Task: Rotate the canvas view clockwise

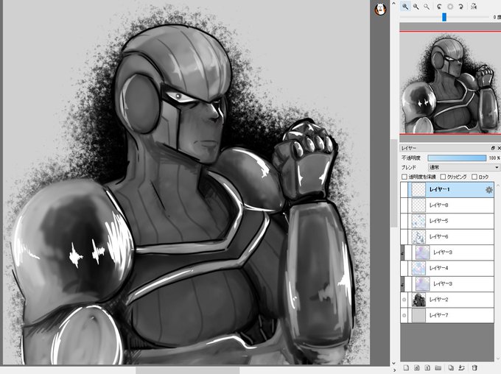Action: point(460,7)
